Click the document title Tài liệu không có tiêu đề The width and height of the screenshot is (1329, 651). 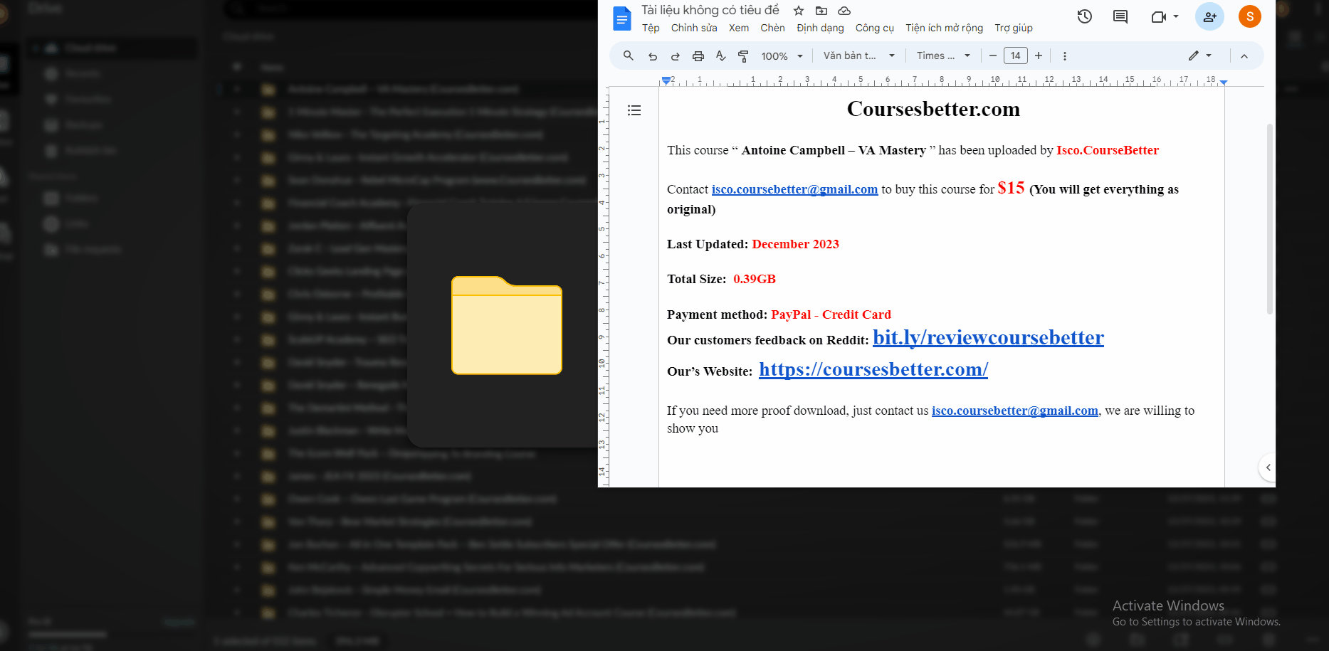pos(710,10)
